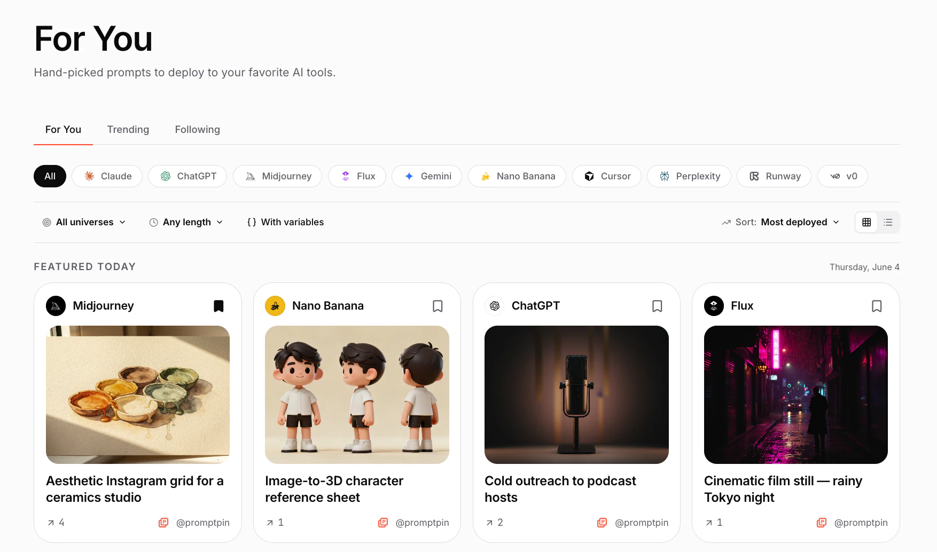This screenshot has width=937, height=552.
Task: Filter prompts by Cursor
Action: pos(607,176)
